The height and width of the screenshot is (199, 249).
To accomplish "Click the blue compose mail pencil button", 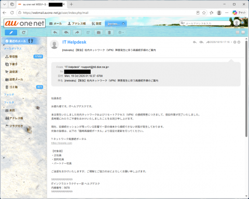I will tap(11, 33).
